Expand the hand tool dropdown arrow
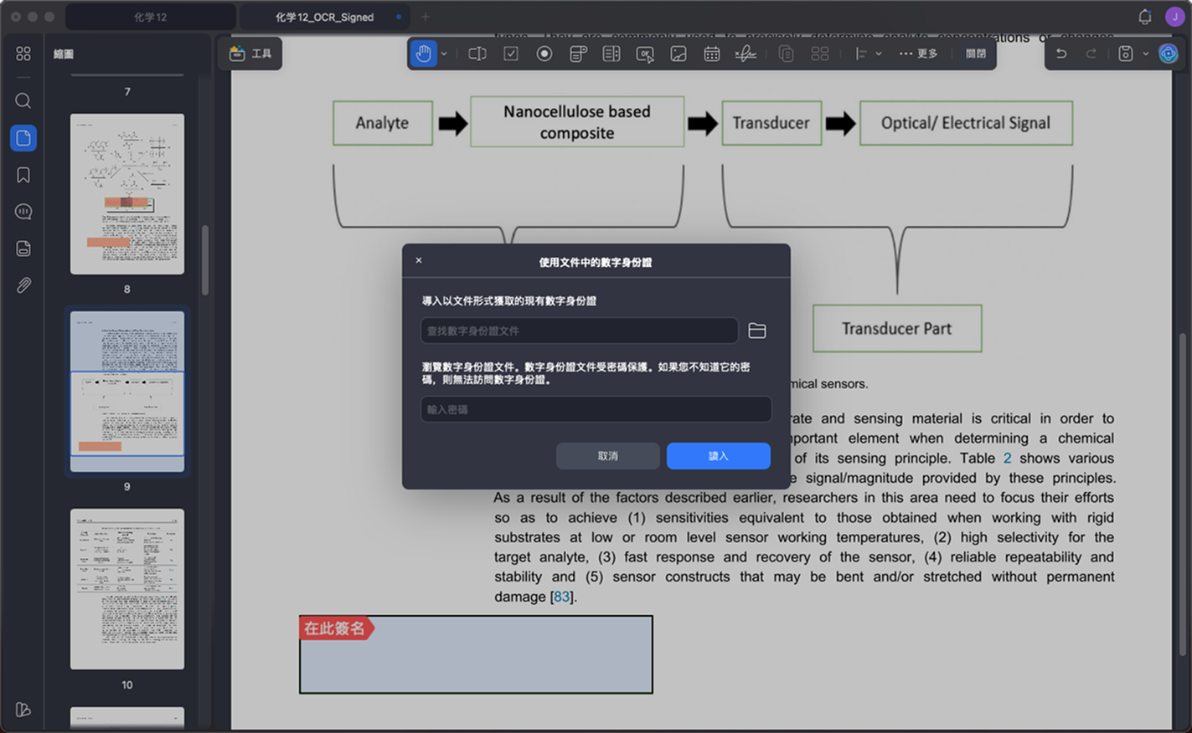1192x733 pixels. tap(444, 54)
